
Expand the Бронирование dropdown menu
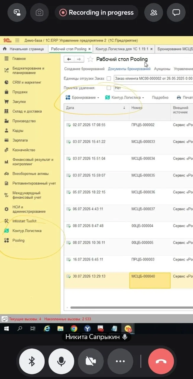pyautogui.click(x=82, y=97)
